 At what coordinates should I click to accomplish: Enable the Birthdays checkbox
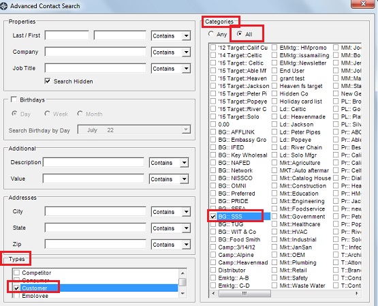click(x=14, y=100)
